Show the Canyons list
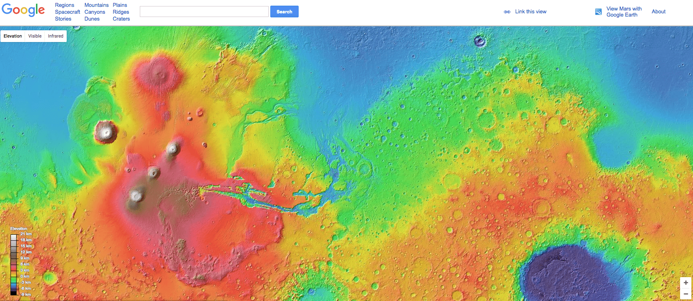 click(x=95, y=12)
